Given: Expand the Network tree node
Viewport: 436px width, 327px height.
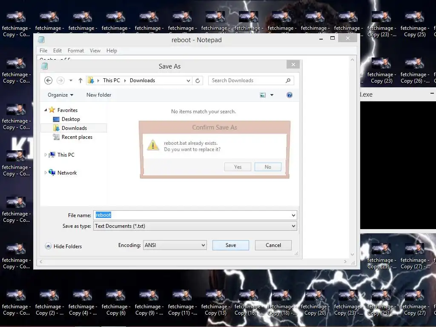Looking at the screenshot, I should pyautogui.click(x=46, y=173).
